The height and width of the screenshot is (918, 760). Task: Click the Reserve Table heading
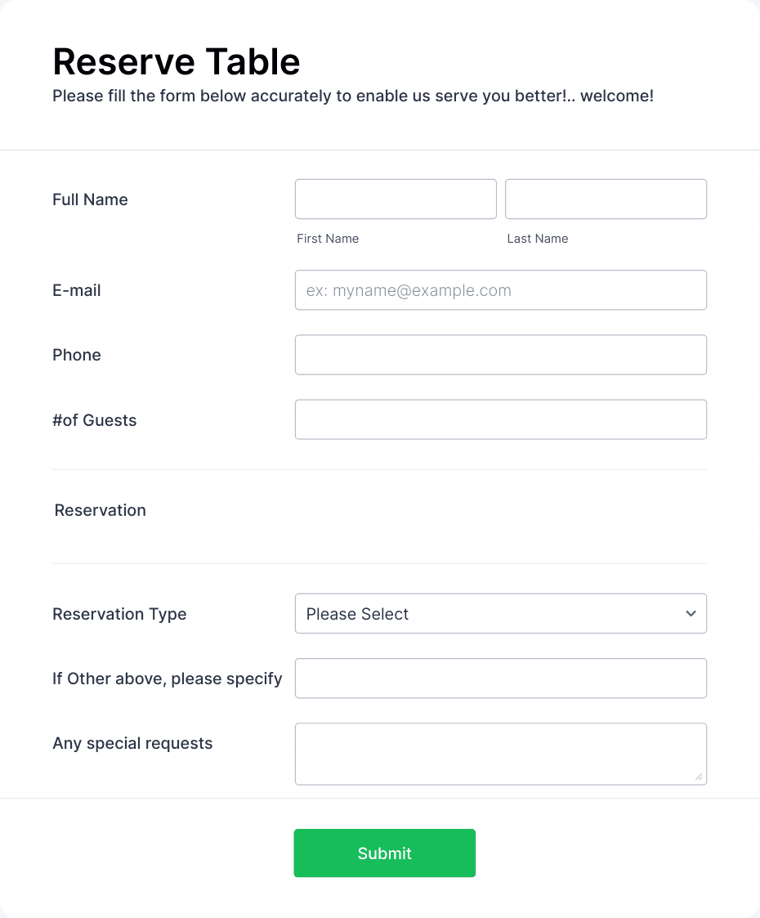point(177,60)
